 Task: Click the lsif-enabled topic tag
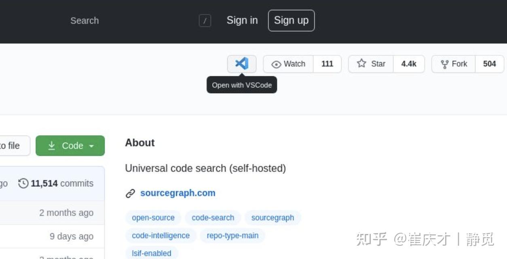[x=151, y=253]
